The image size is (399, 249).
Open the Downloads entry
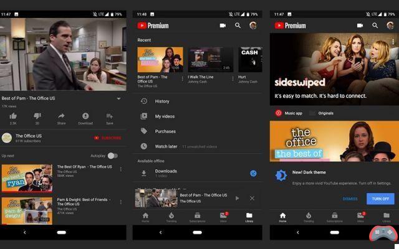tap(198, 173)
